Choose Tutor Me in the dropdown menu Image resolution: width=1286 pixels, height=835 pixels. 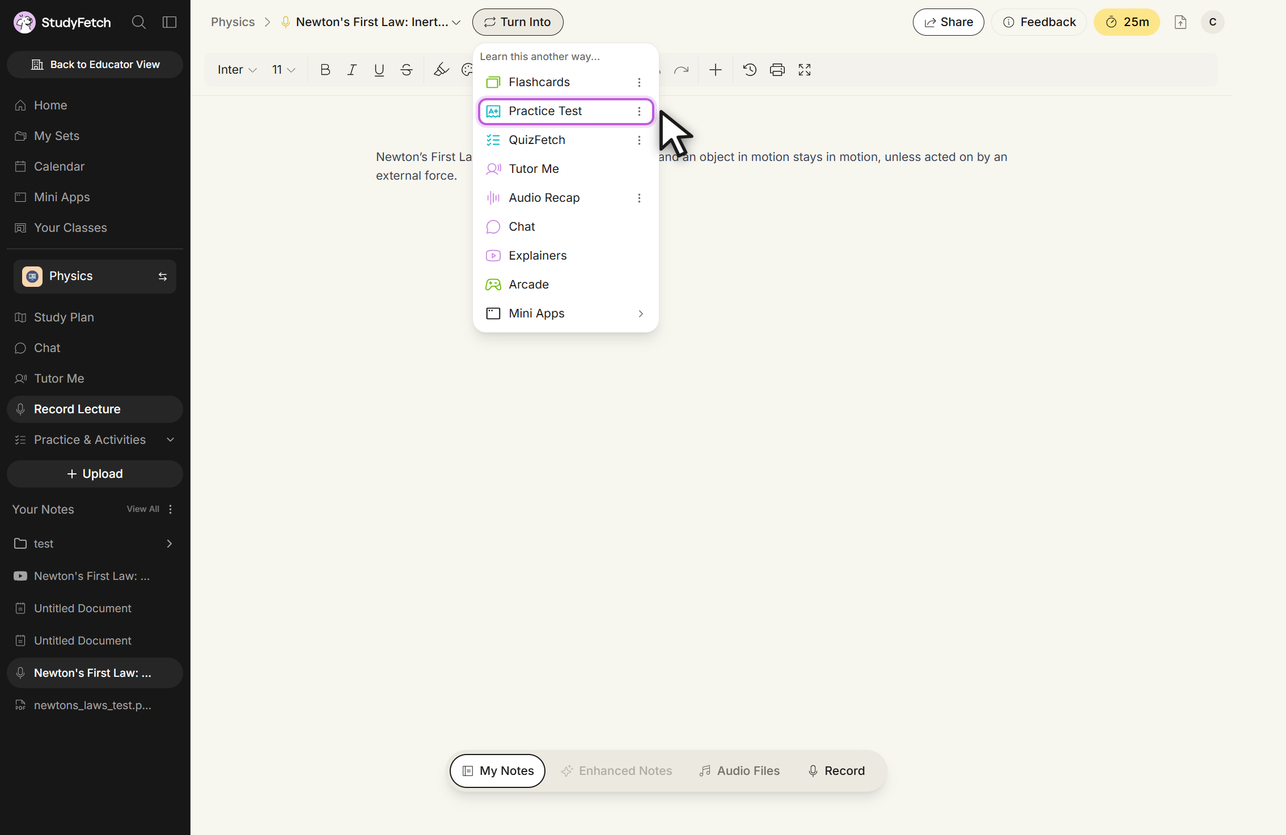(566, 169)
